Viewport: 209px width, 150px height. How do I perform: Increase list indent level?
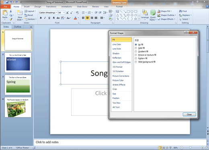(100, 12)
